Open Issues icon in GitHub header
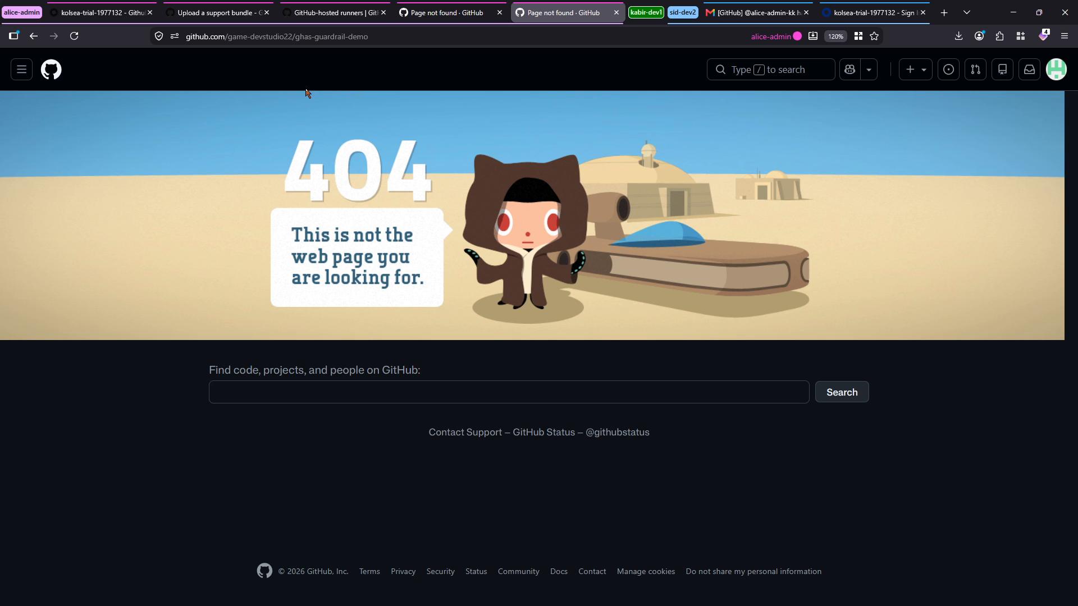Screen dimensions: 1078x606 948,70
